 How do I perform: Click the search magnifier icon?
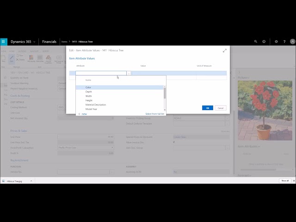[x=256, y=42]
